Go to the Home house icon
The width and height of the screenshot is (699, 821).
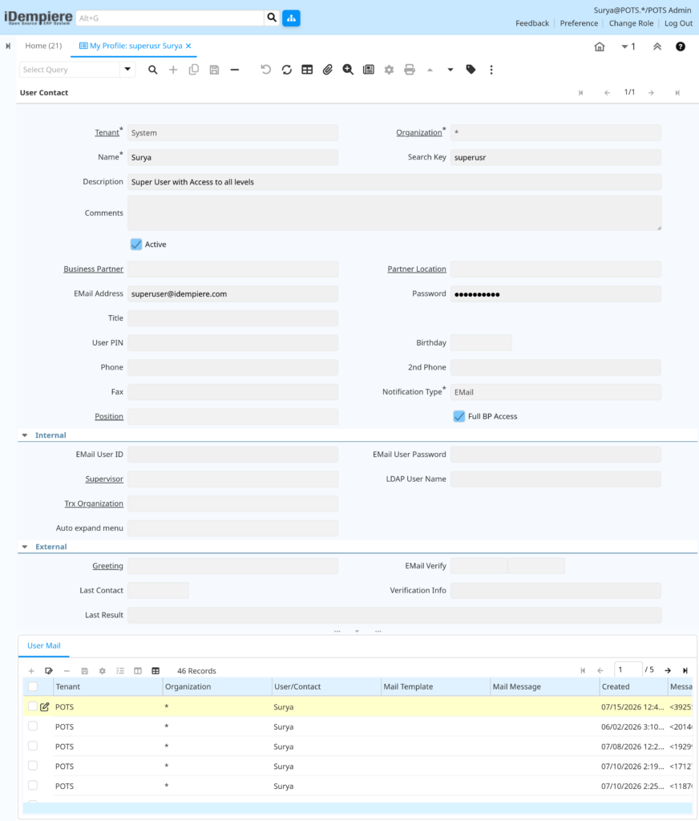pos(600,47)
